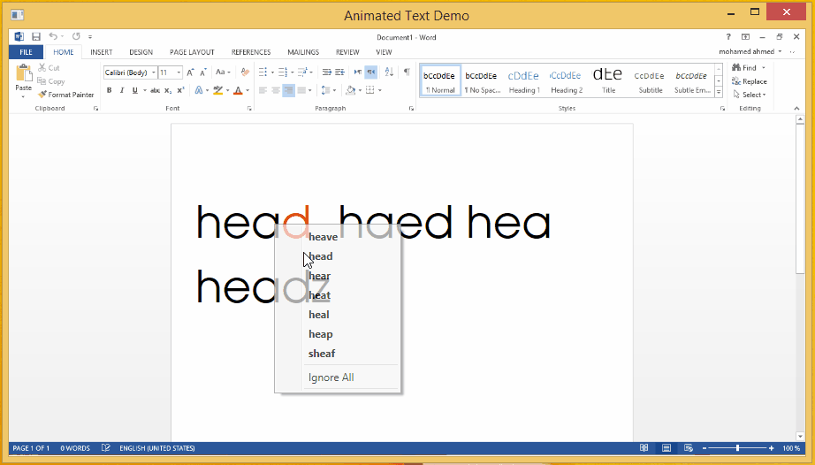Toggle Italic formatting
The height and width of the screenshot is (465, 815).
point(122,90)
